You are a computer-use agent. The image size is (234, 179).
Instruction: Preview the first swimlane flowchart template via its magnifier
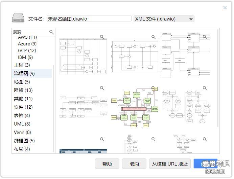click(102, 37)
